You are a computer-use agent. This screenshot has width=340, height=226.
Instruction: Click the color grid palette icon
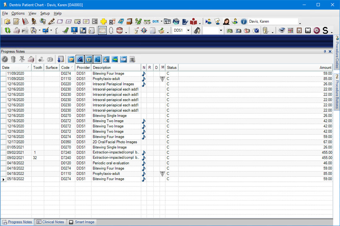[291, 30]
